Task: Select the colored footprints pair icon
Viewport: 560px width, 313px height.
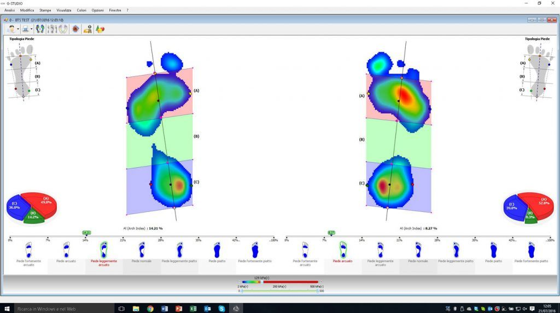Action: (x=40, y=29)
